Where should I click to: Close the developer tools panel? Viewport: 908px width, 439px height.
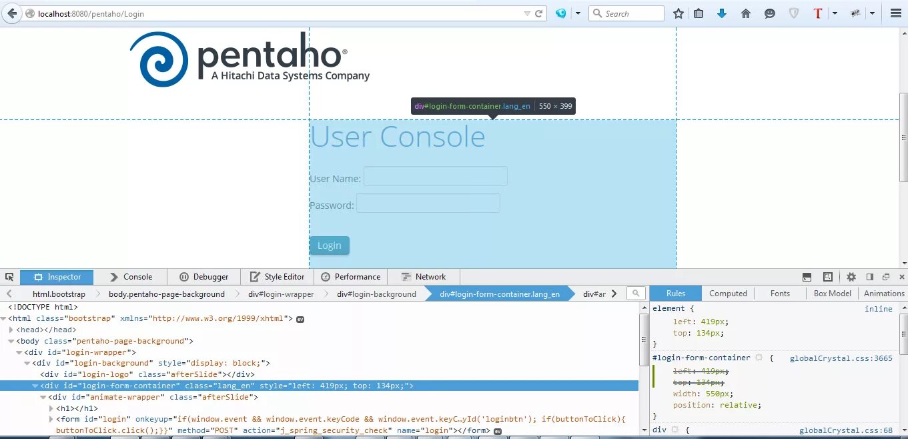point(902,277)
